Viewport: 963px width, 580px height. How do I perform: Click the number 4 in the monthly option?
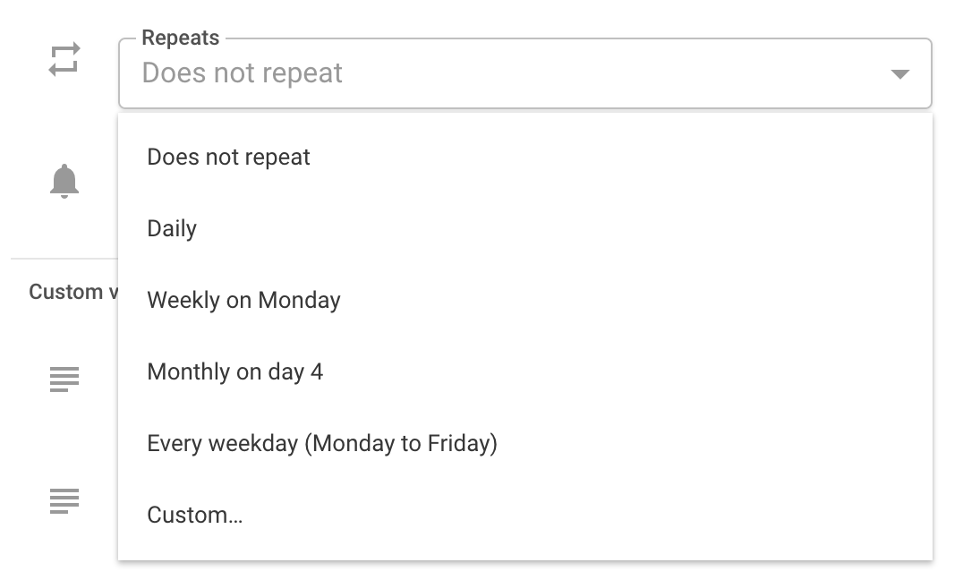point(317,372)
